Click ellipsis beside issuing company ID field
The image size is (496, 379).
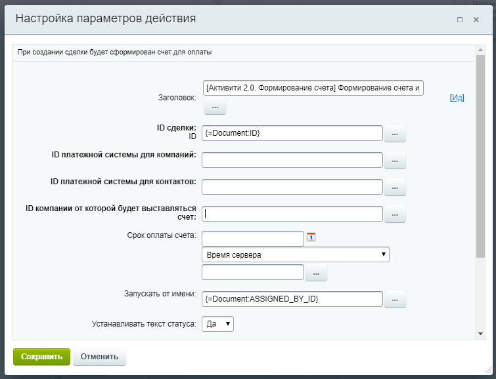coord(395,214)
